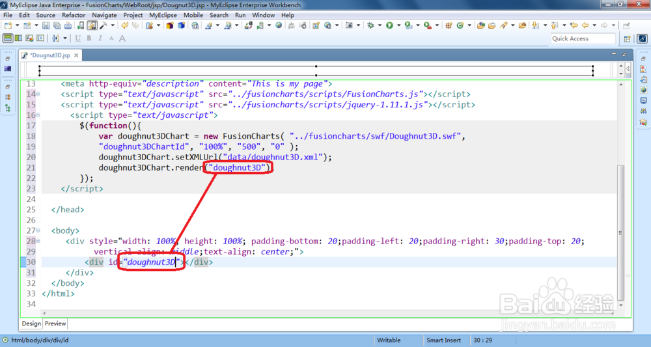Click the Smart Insert status entry
Screen dimensions: 651x347
[443, 340]
